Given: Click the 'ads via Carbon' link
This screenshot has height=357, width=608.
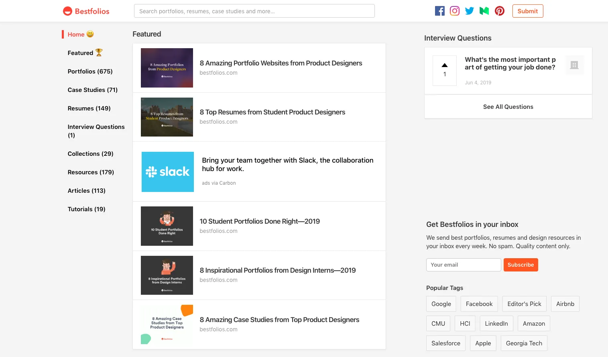Looking at the screenshot, I should click(x=219, y=183).
